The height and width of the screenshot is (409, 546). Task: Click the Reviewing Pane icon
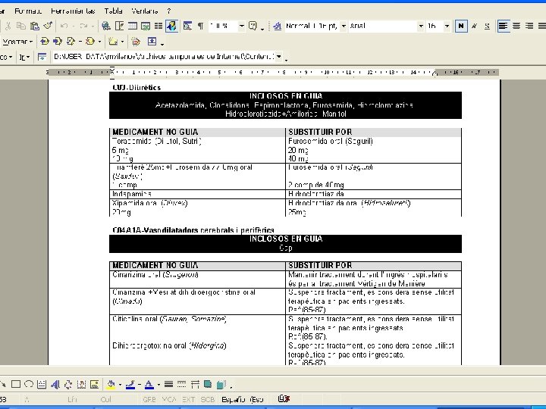tap(152, 42)
